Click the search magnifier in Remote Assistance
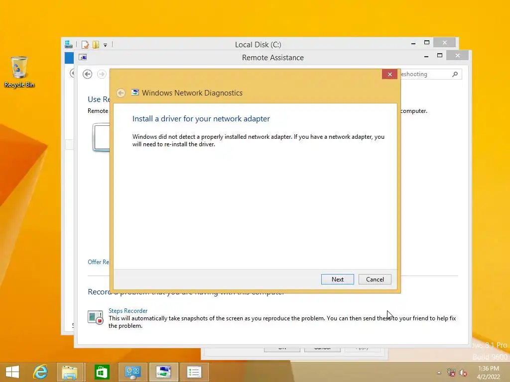This screenshot has height=382, width=510. (455, 74)
